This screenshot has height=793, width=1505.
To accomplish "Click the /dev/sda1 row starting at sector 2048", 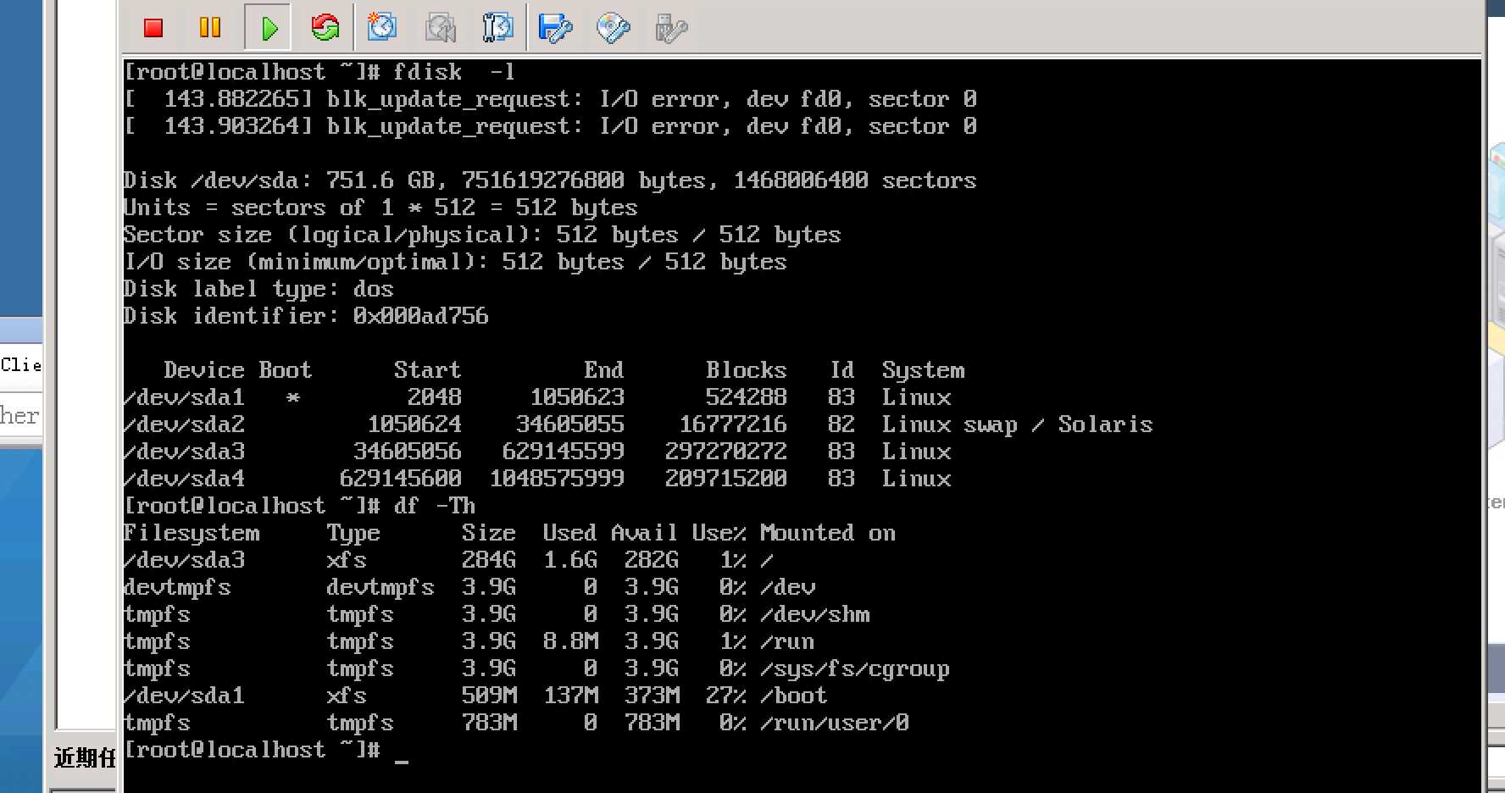I will pos(538,397).
